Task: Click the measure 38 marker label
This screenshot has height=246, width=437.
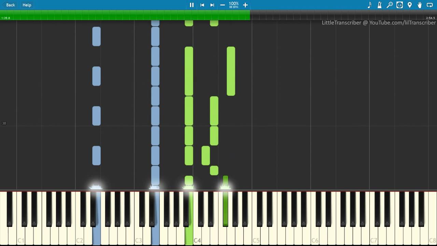Action: 4,123
